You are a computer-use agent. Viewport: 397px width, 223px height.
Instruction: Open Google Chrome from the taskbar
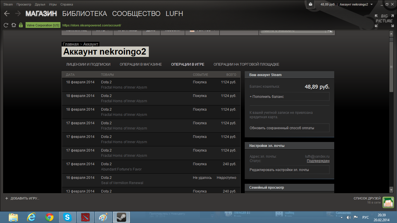coord(49,217)
